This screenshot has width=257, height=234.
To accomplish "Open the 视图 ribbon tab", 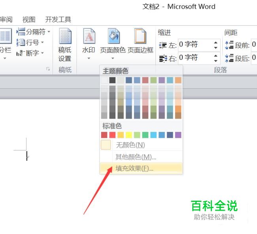I will pos(29,19).
